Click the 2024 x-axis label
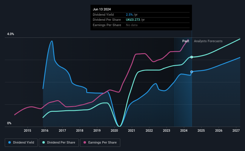The height and width of the screenshot is (151, 245). [x=184, y=130]
